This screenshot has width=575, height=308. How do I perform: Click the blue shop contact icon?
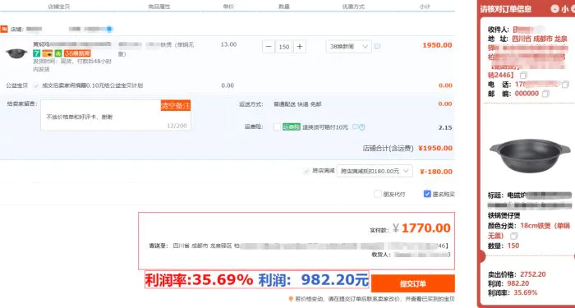109,29
